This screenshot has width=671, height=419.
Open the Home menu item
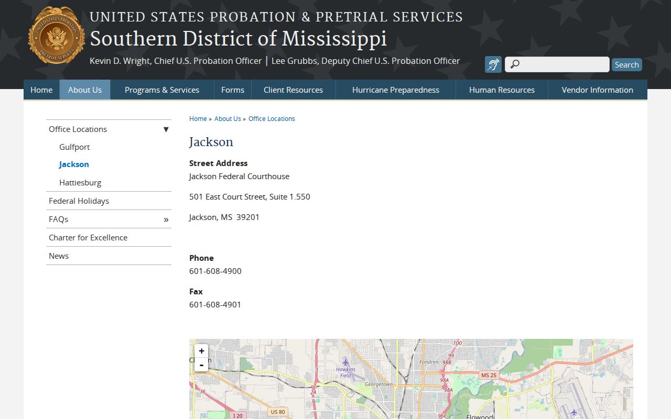[x=41, y=90]
